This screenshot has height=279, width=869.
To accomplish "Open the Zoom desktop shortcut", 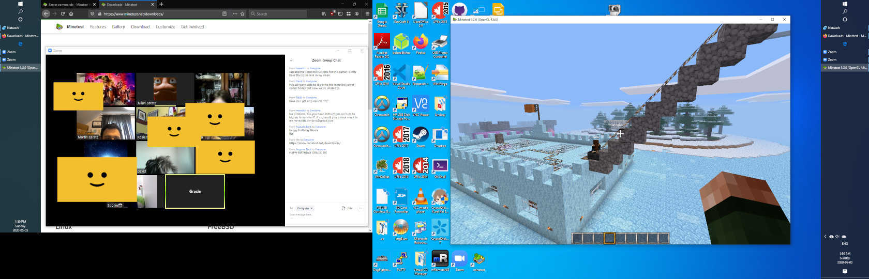I will [459, 261].
